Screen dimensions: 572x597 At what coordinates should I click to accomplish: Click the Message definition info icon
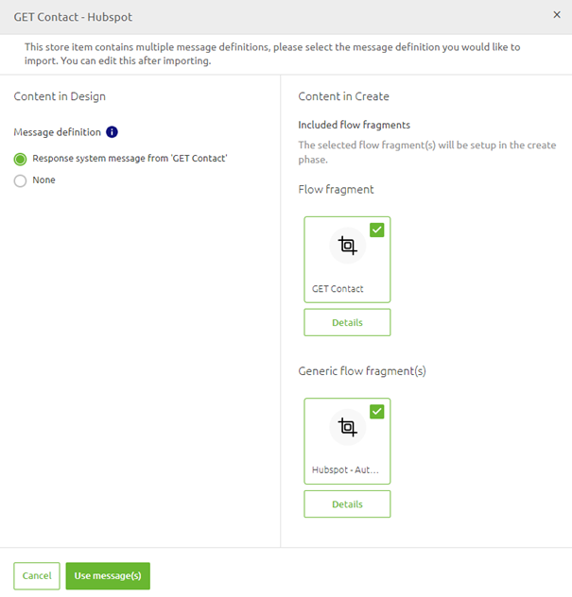point(112,132)
